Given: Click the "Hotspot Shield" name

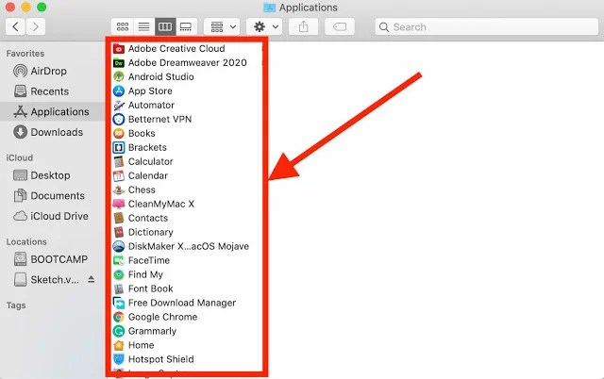Looking at the screenshot, I should click(x=161, y=359).
